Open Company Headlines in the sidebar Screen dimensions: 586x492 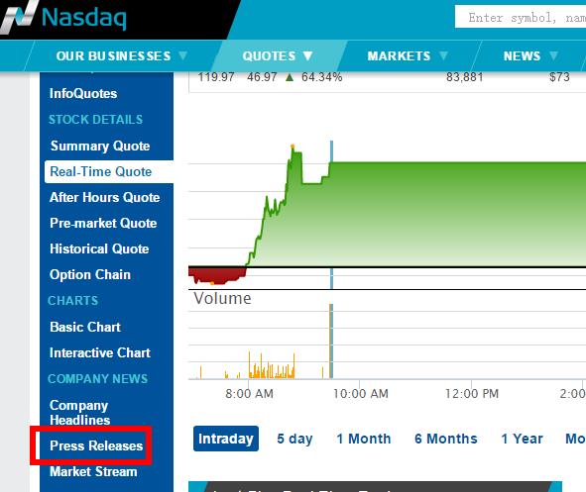[x=79, y=412]
